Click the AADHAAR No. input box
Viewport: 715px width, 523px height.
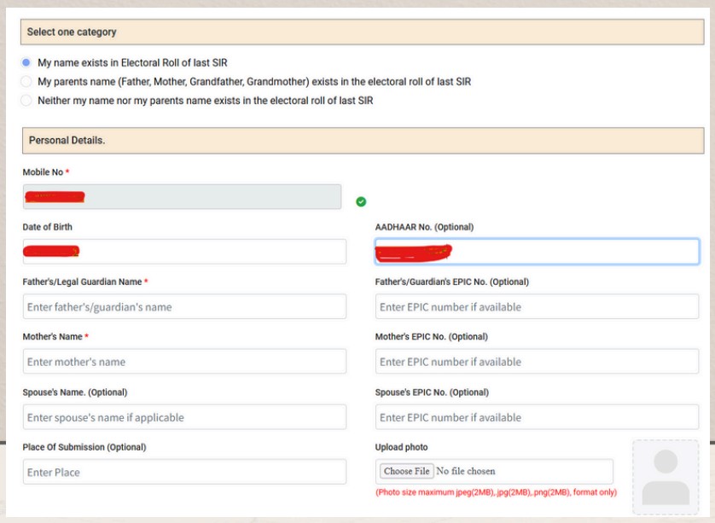pos(537,252)
